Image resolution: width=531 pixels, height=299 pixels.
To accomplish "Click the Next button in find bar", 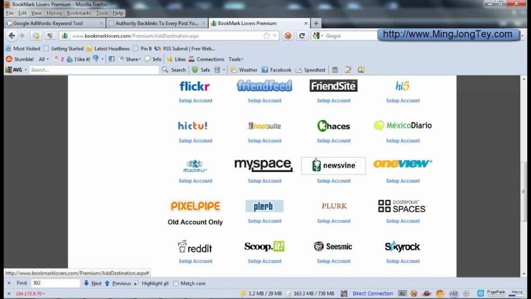I will pyautogui.click(x=92, y=283).
